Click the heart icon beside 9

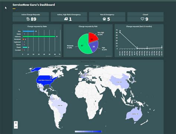click(x=143, y=19)
